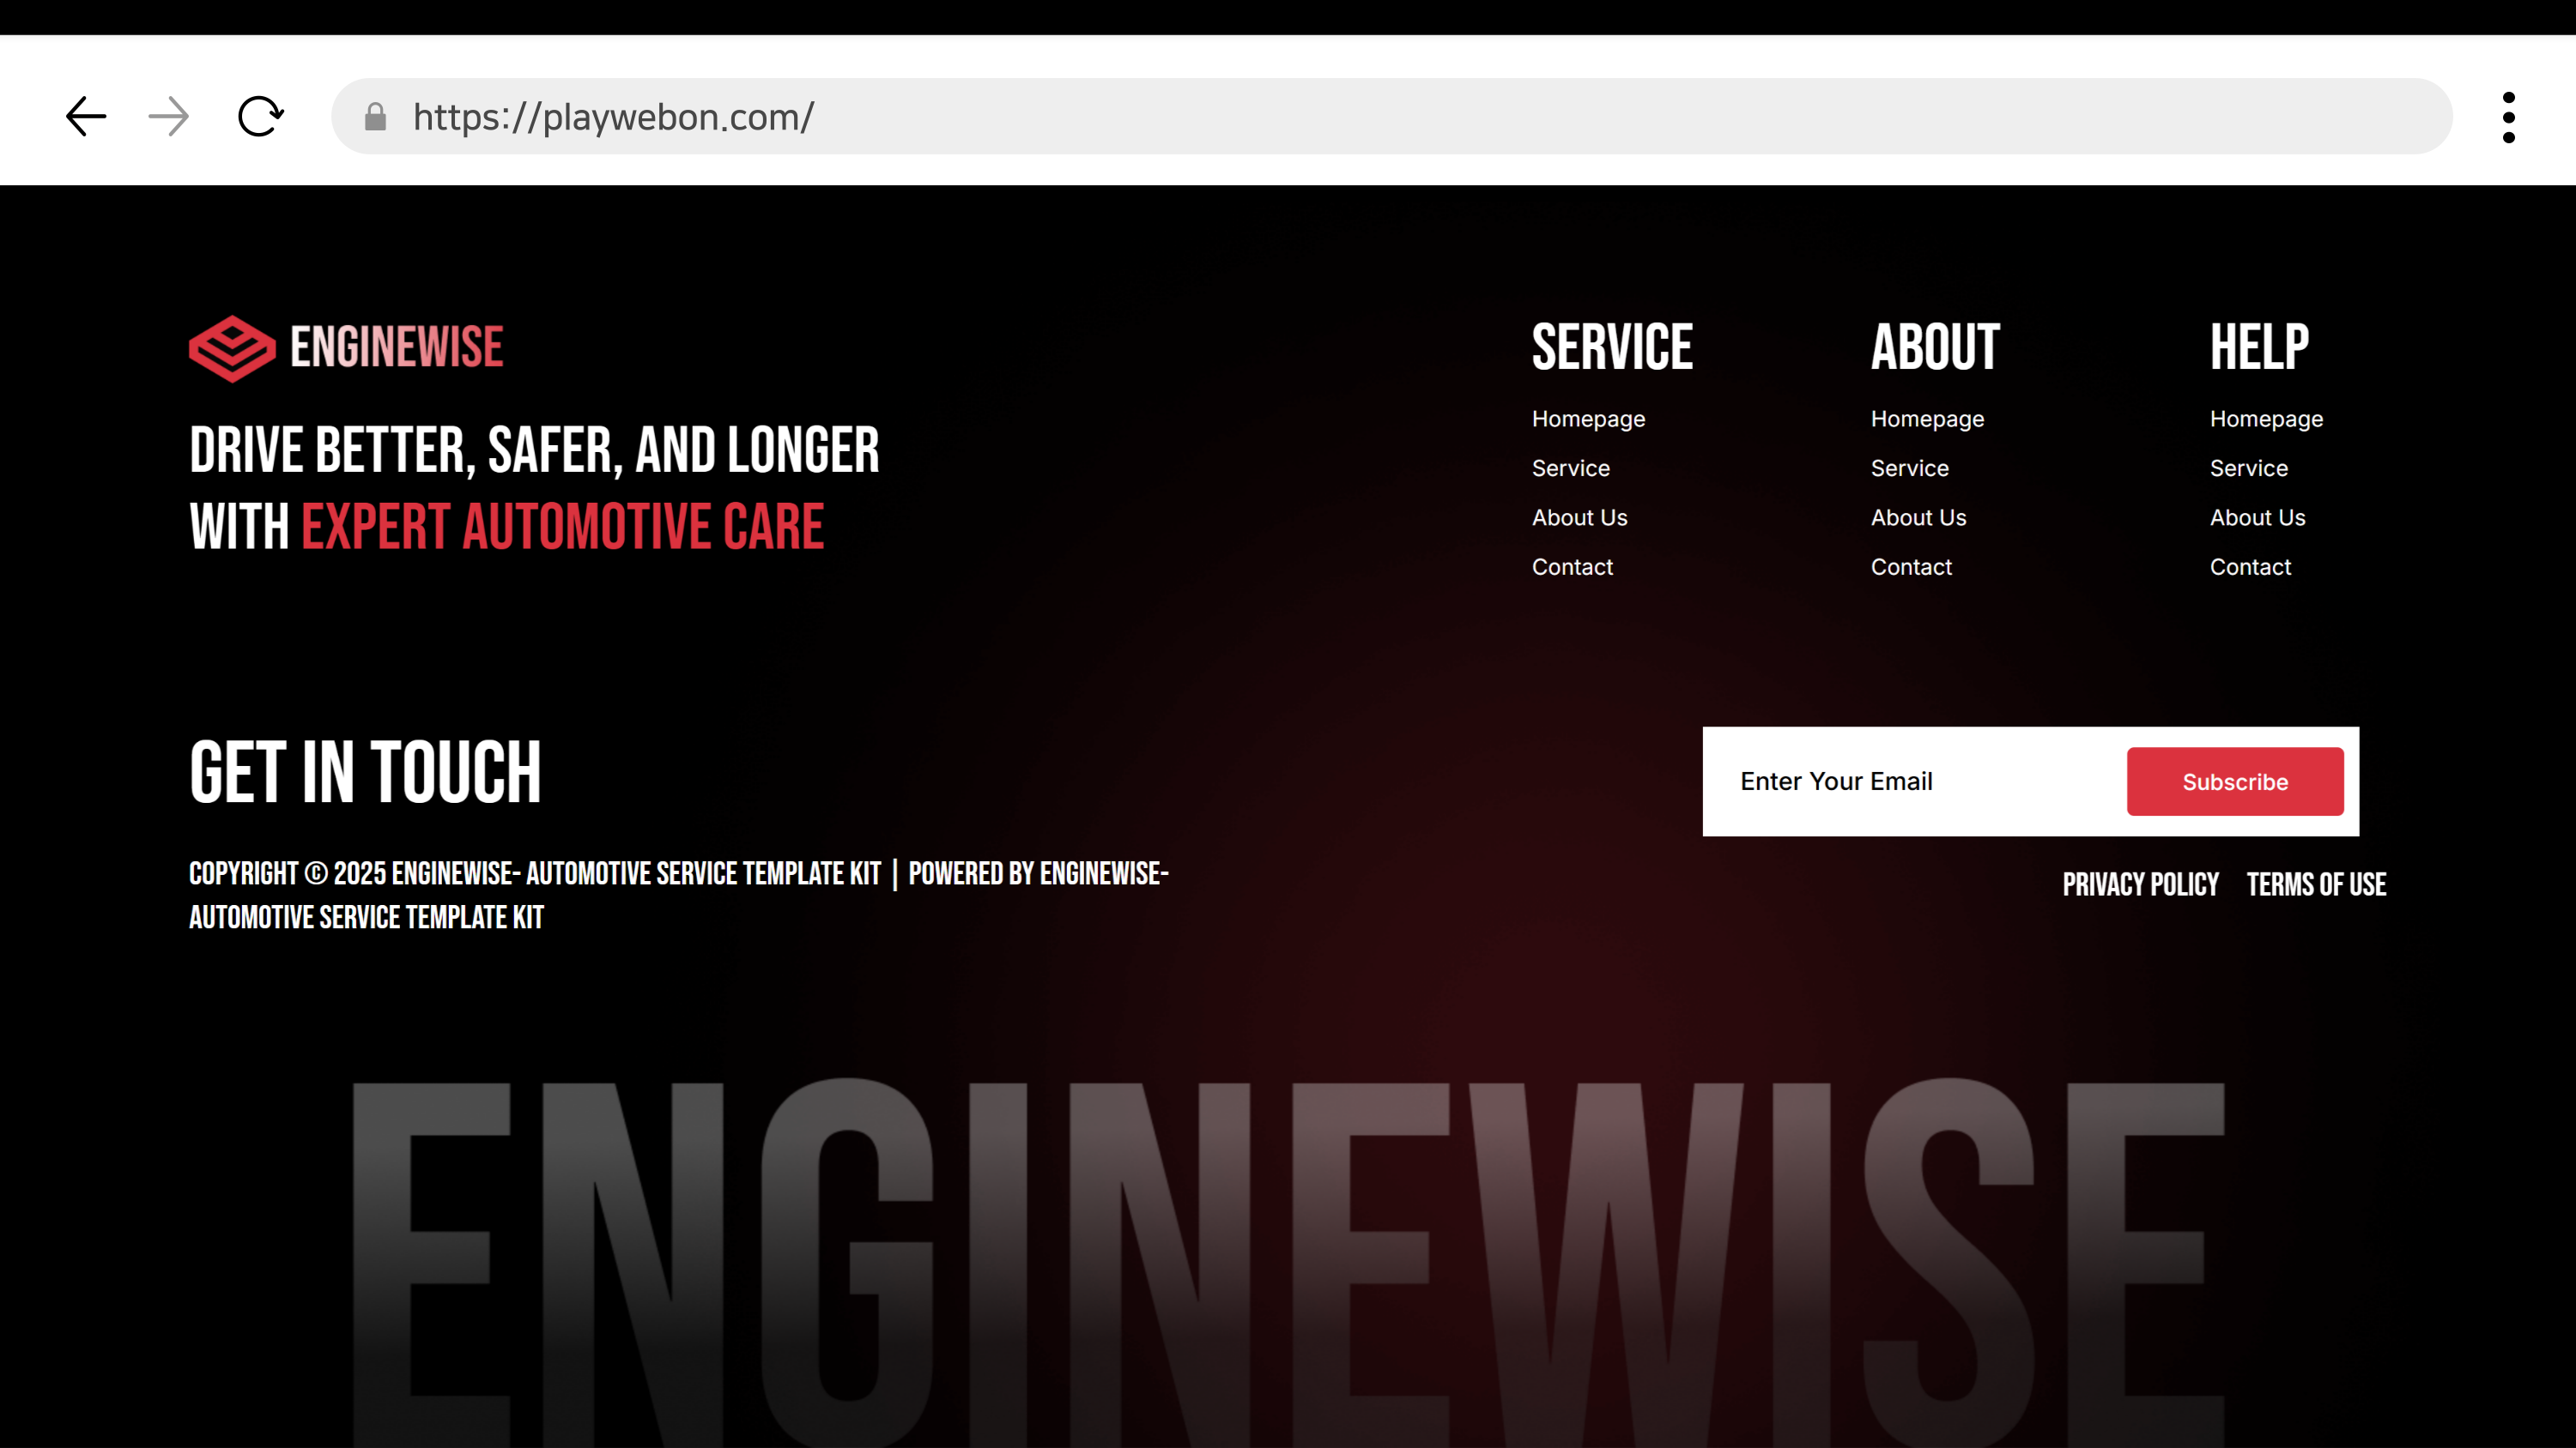Reload the page with refresh icon
This screenshot has height=1448, width=2576.
pos(260,117)
